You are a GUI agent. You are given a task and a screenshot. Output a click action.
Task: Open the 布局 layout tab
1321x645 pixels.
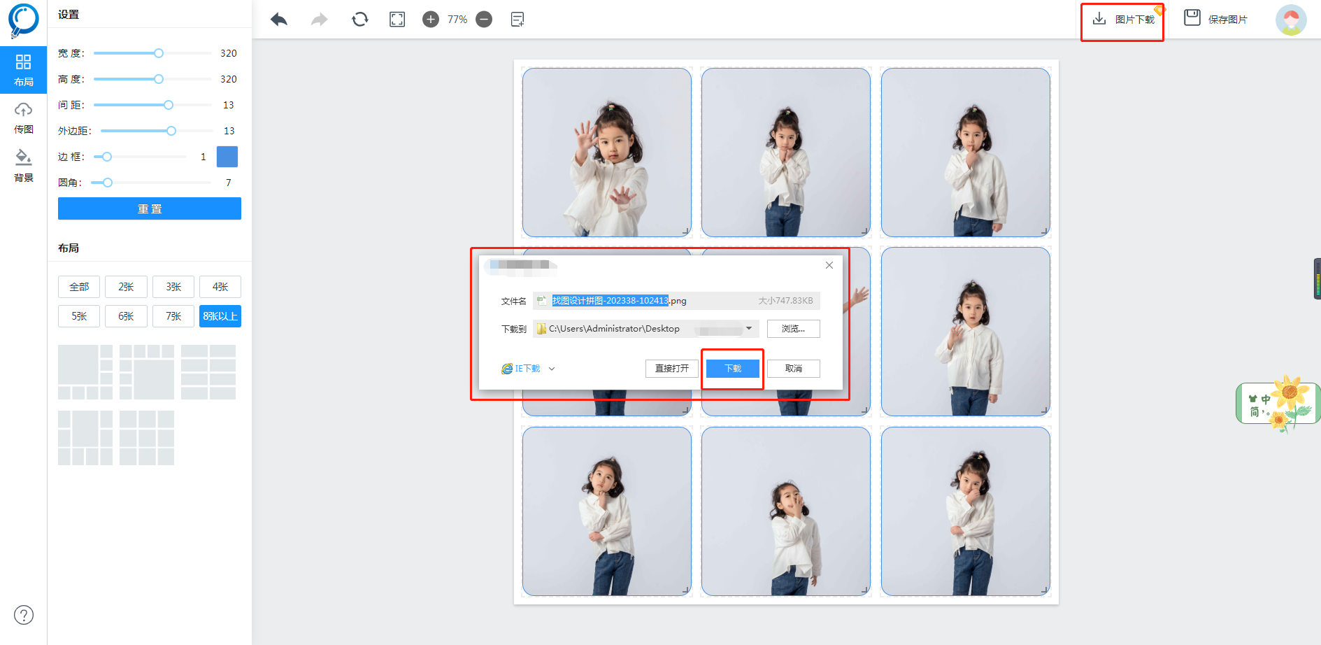click(23, 70)
